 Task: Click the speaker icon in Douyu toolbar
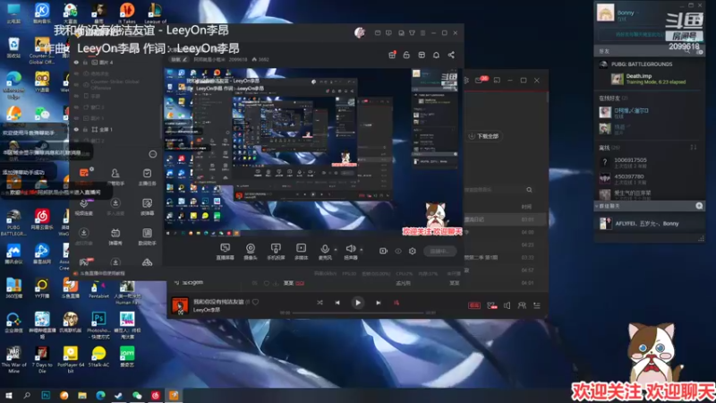(350, 251)
